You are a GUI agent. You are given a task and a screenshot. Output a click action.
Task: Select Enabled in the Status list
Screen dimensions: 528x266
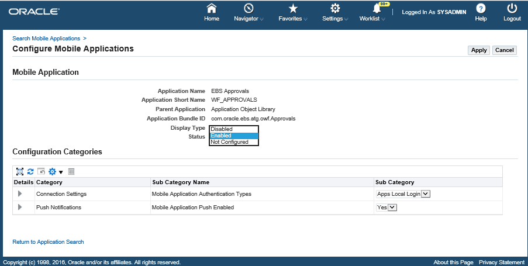pos(234,136)
